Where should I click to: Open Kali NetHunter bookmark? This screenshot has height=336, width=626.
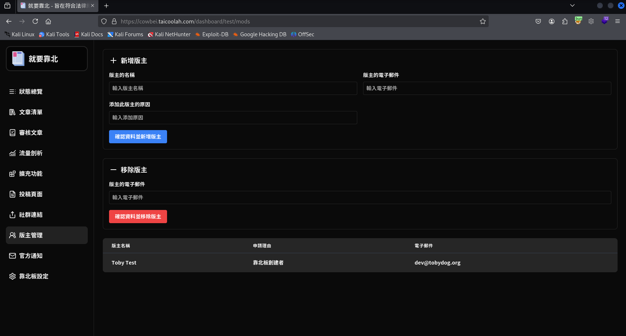click(169, 34)
